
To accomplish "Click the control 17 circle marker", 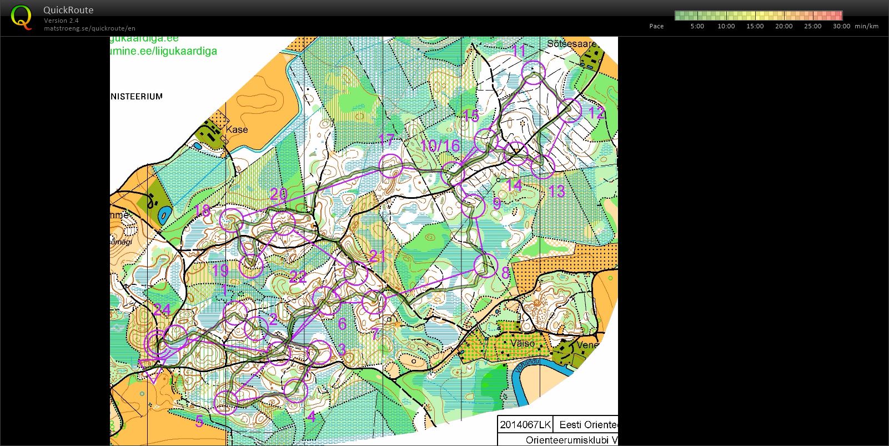I will 390,166.
